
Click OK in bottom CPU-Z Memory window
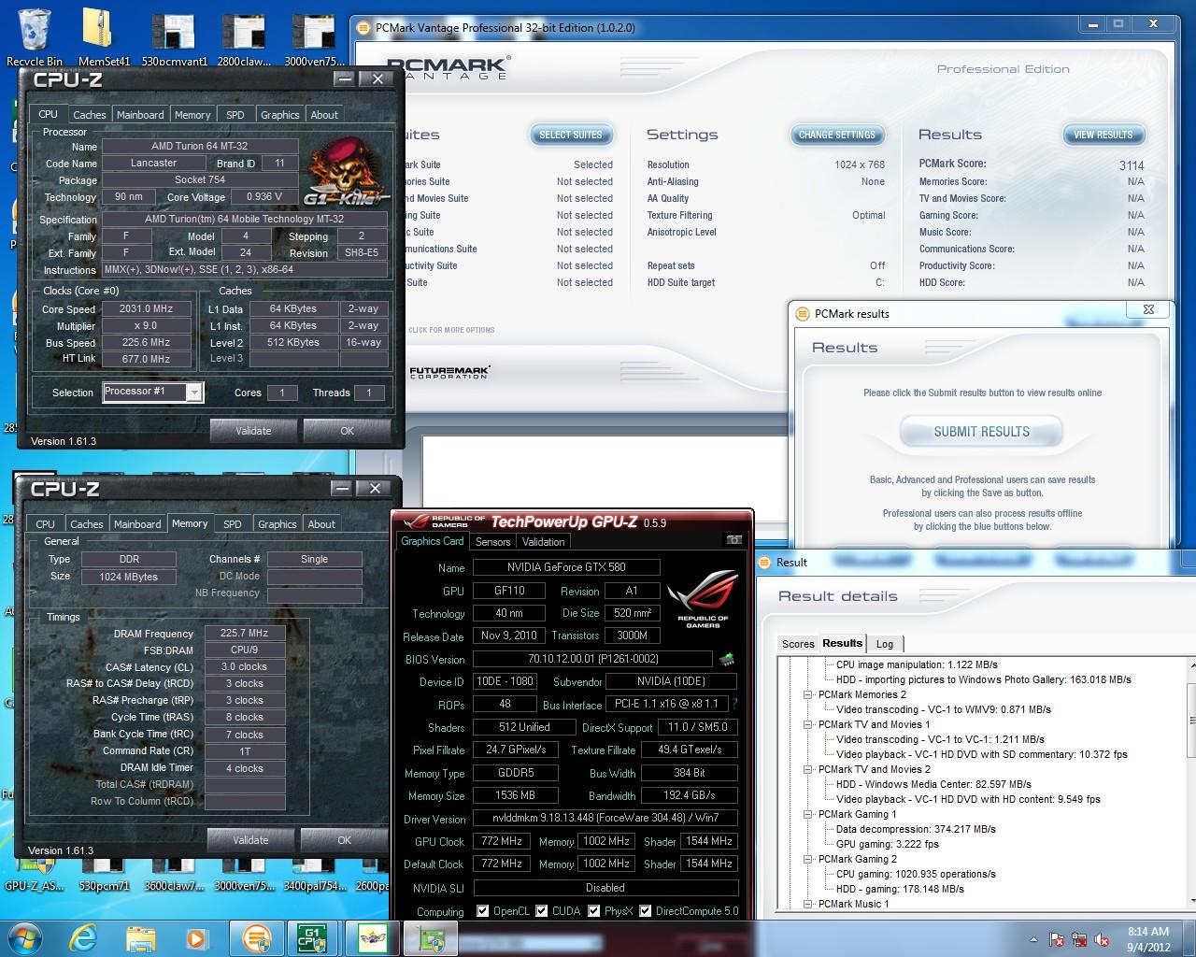click(344, 840)
